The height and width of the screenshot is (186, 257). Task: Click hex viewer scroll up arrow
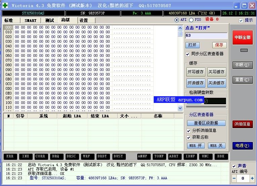coord(180,28)
